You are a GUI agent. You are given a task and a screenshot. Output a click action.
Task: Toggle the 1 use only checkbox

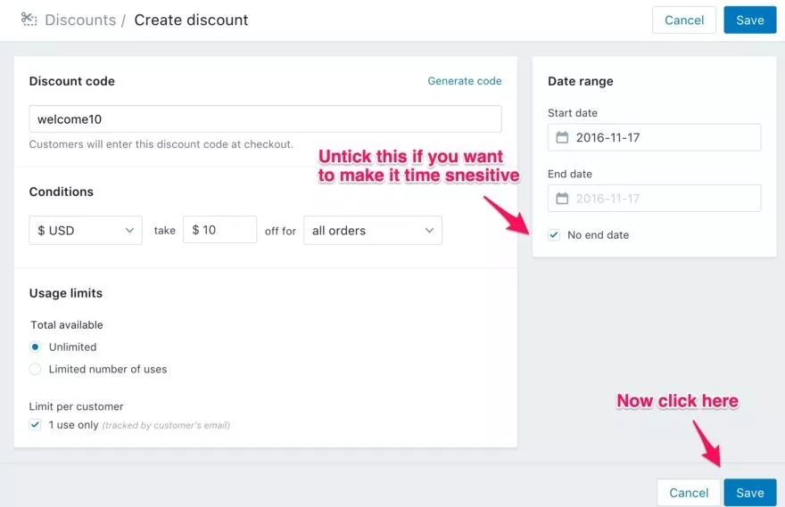pyautogui.click(x=36, y=425)
